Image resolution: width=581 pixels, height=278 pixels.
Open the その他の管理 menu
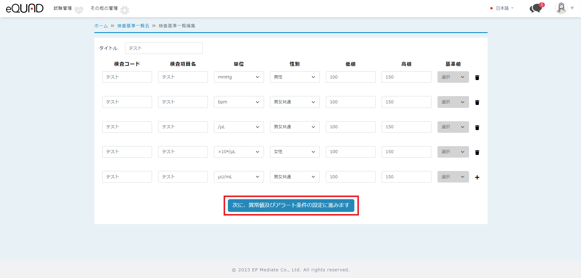[x=104, y=8]
